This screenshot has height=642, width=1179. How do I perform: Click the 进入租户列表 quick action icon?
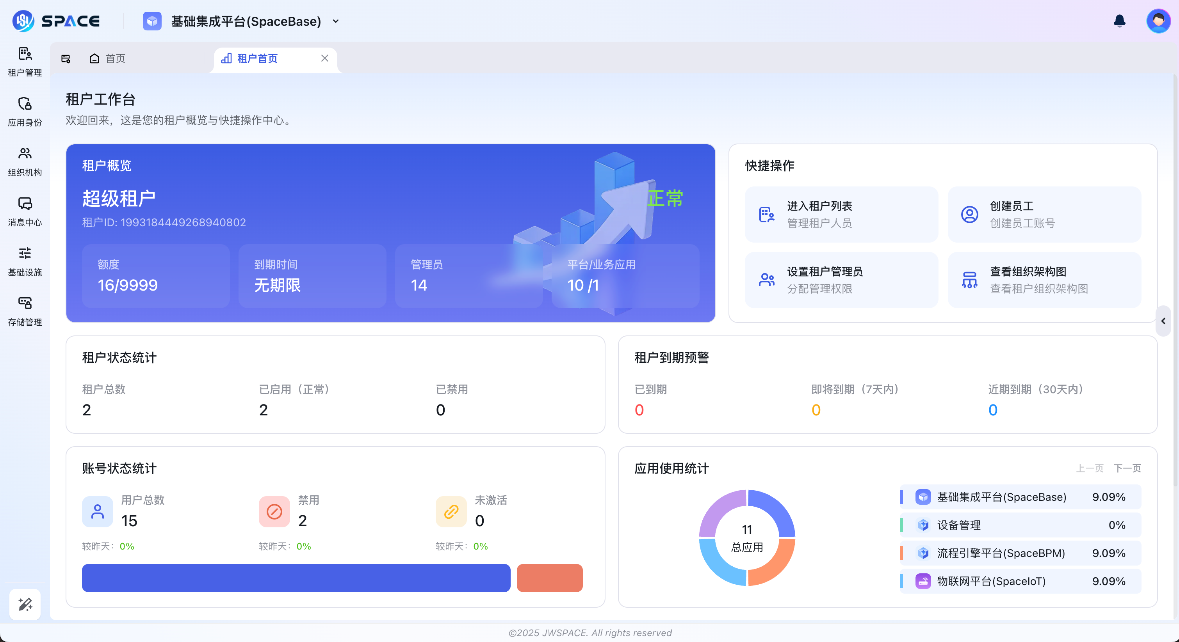[767, 214]
